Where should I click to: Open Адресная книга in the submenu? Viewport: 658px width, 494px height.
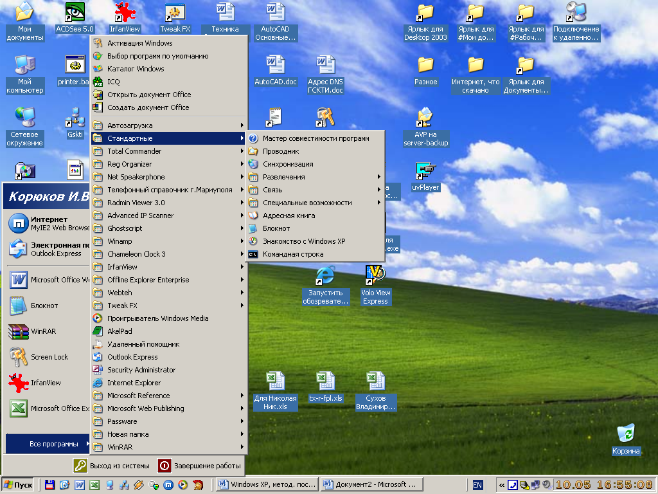tap(316, 215)
